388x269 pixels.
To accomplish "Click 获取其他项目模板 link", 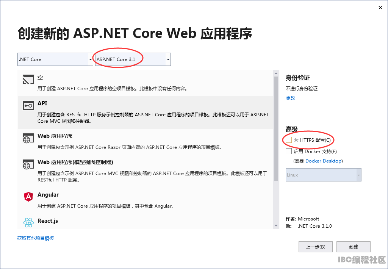I will tap(36, 238).
